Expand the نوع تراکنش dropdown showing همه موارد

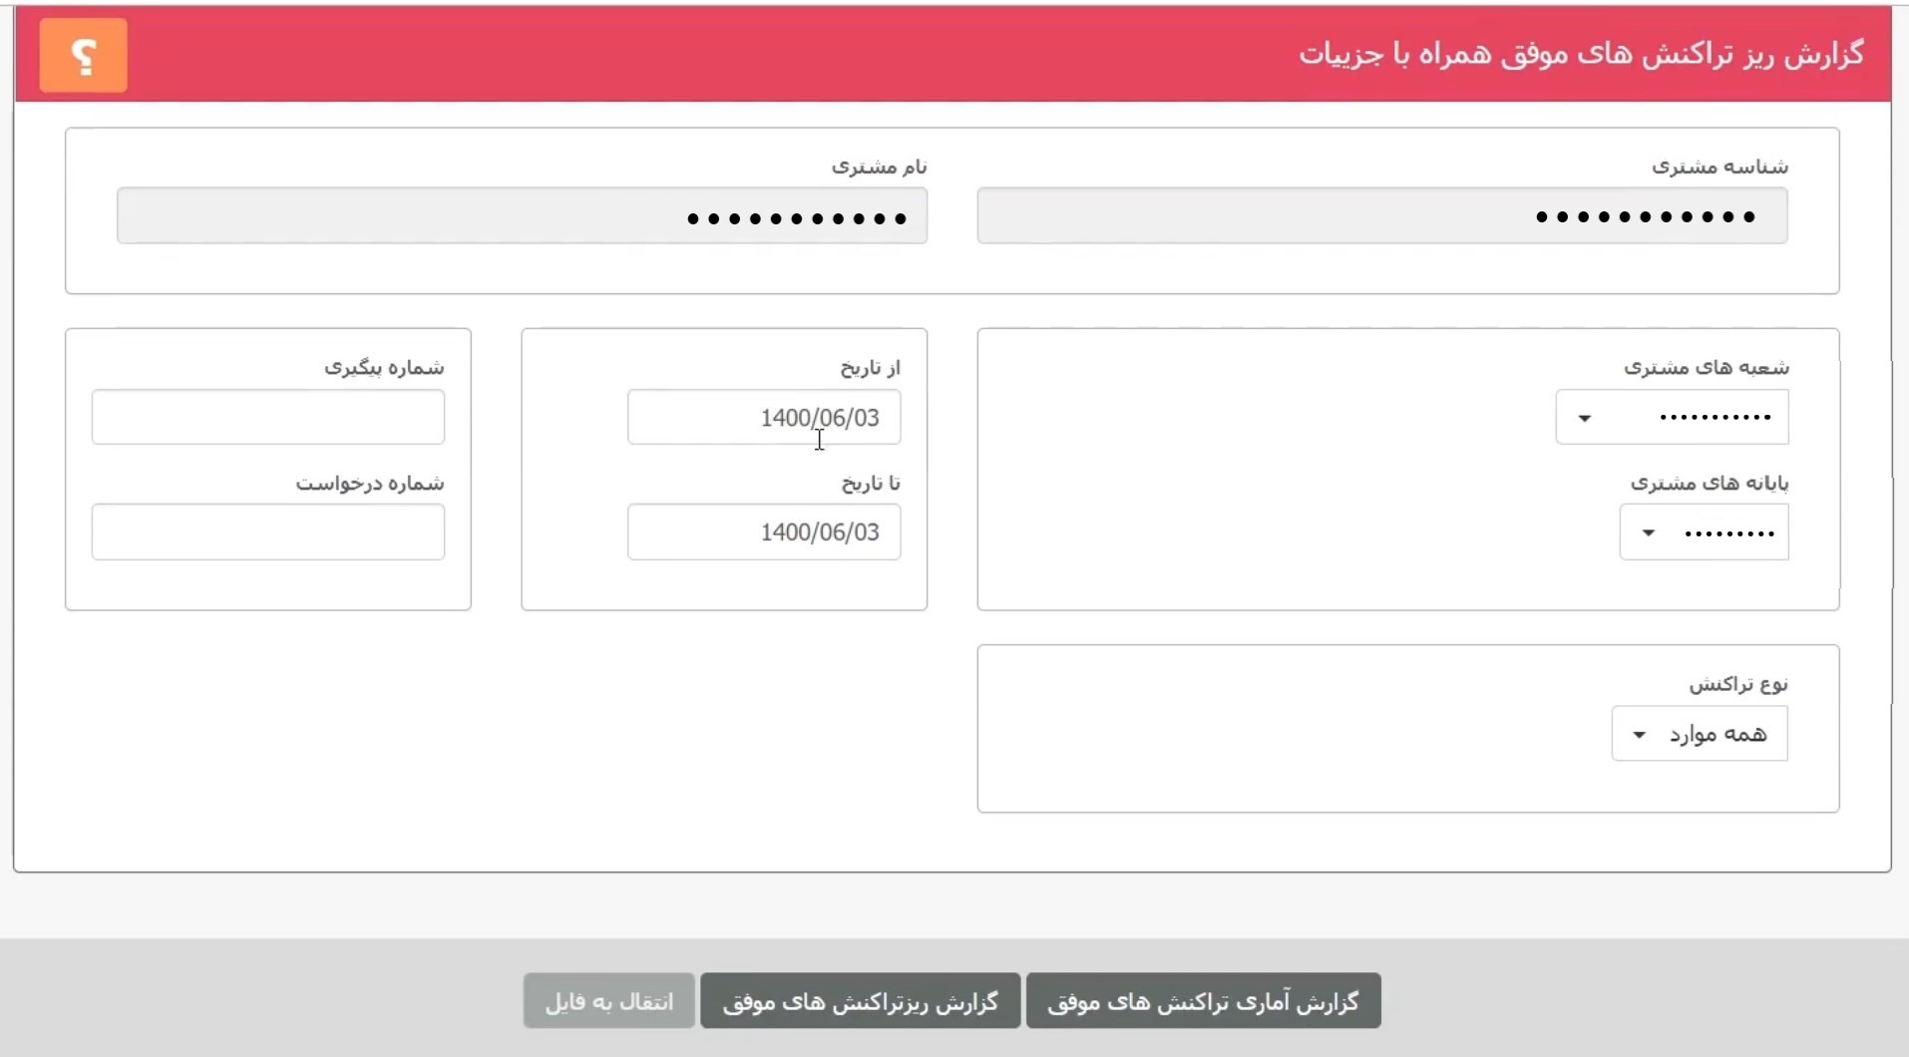(1700, 734)
